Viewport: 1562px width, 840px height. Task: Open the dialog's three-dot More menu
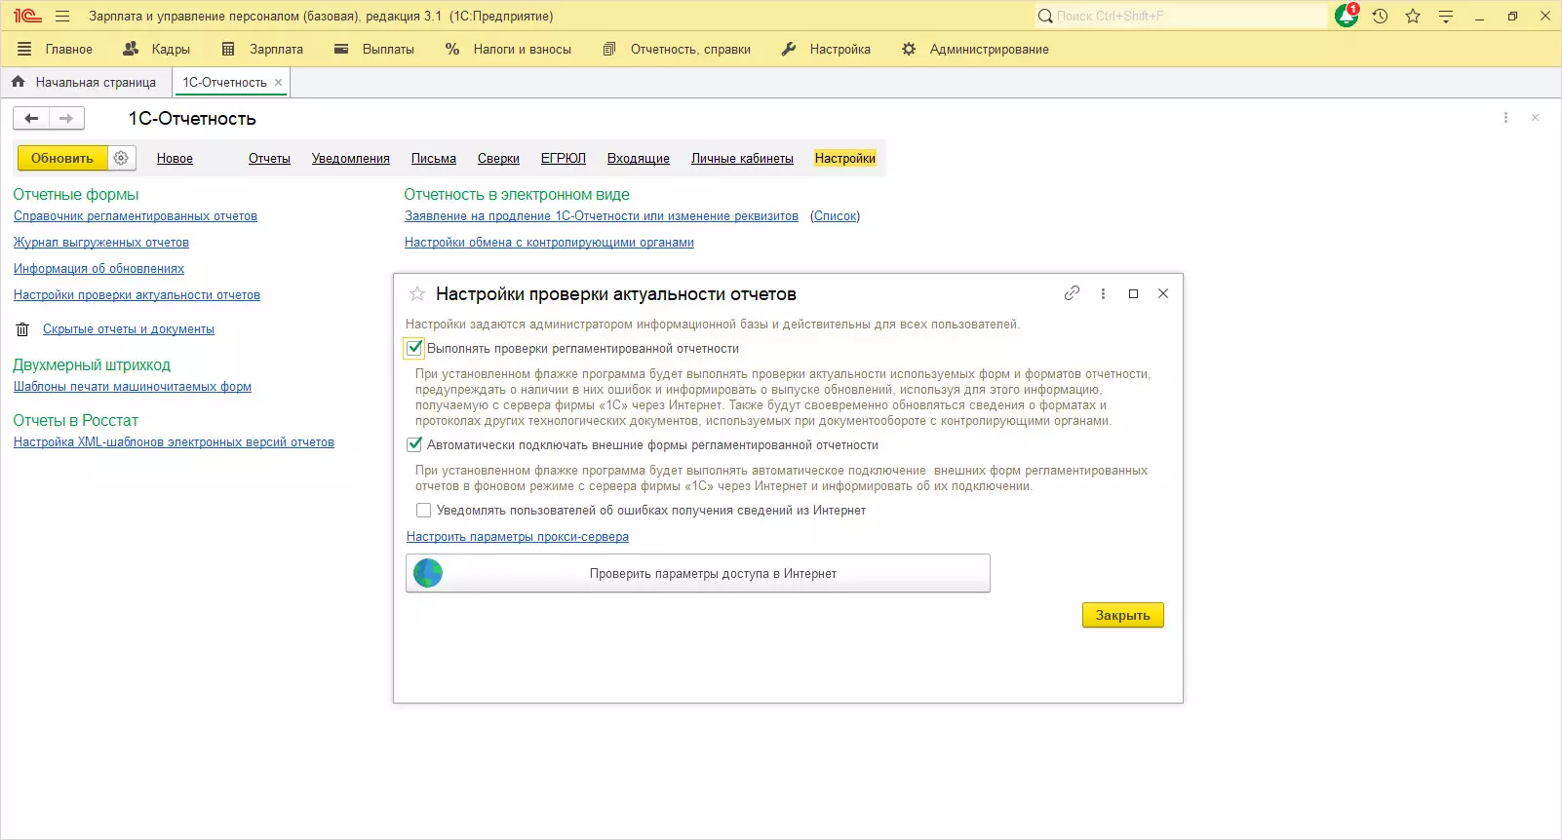tap(1103, 293)
